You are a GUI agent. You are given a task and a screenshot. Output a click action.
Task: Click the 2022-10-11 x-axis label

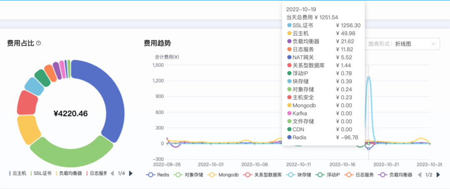(299, 164)
